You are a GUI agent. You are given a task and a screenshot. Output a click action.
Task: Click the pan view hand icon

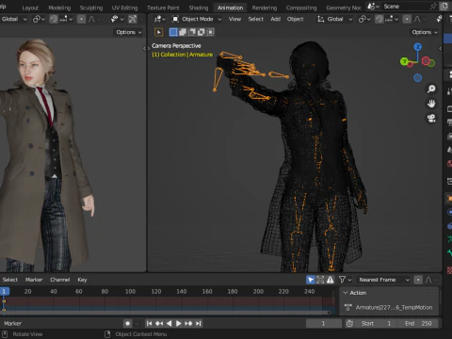(x=431, y=104)
